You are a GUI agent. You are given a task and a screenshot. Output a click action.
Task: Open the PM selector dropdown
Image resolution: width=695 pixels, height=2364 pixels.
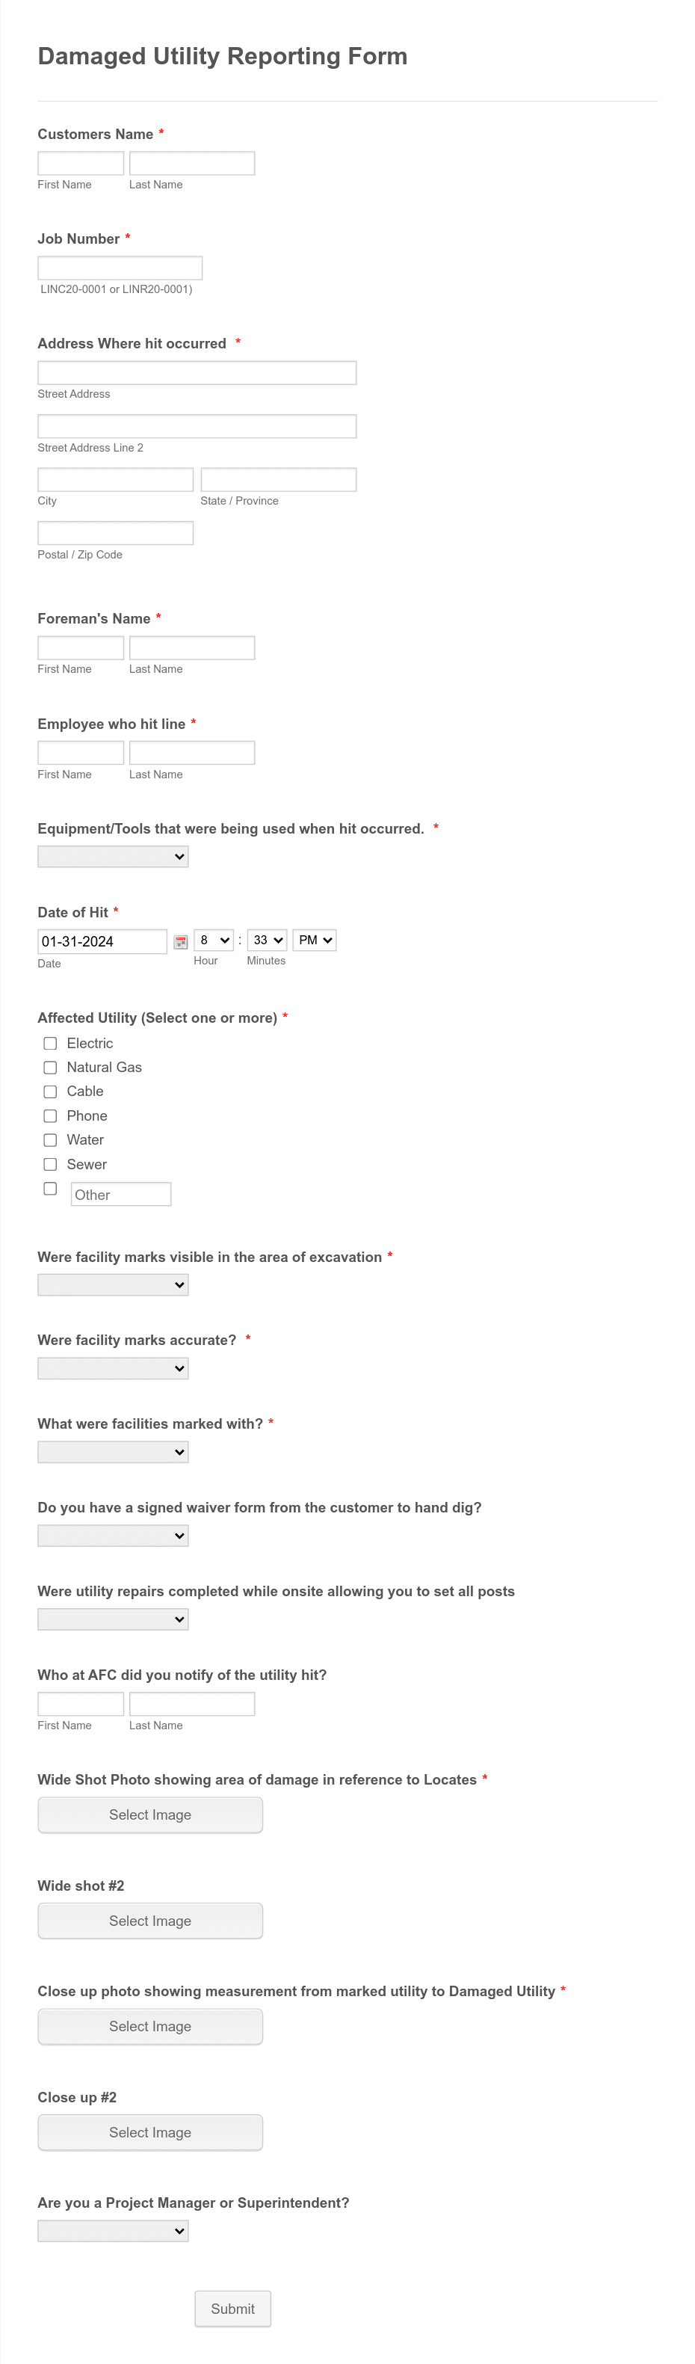click(314, 940)
